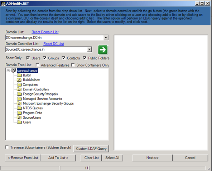Click the ADModify.NET title bar app icon

(3, 4)
